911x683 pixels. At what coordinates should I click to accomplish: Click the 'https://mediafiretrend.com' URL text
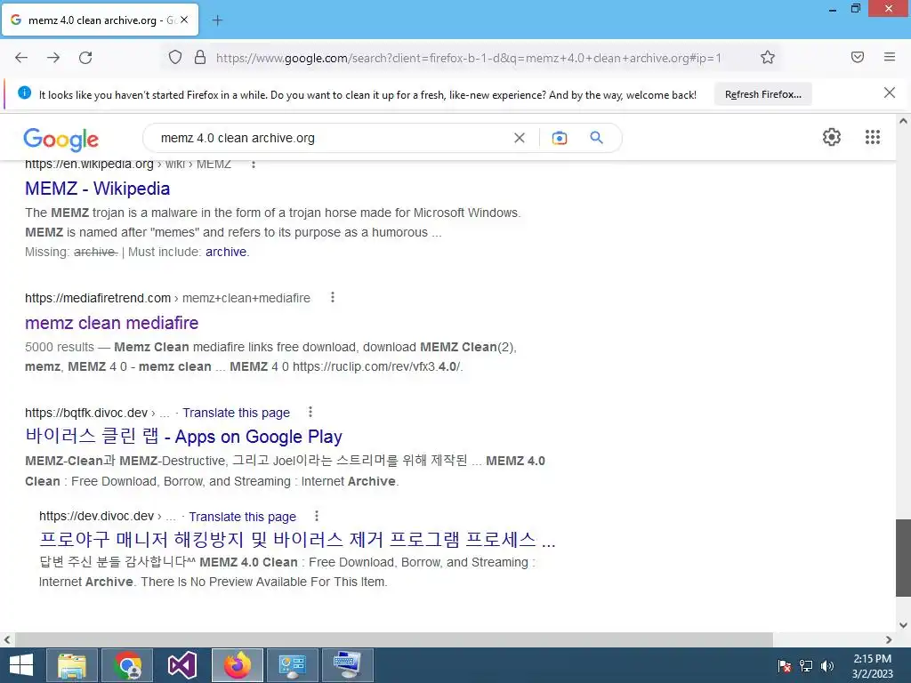pos(98,298)
